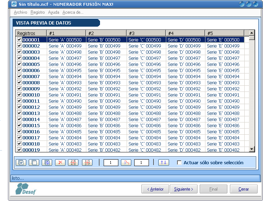Select cell Serie 'E' 000486
The height and width of the screenshot is (201, 263).
(x=225, y=126)
